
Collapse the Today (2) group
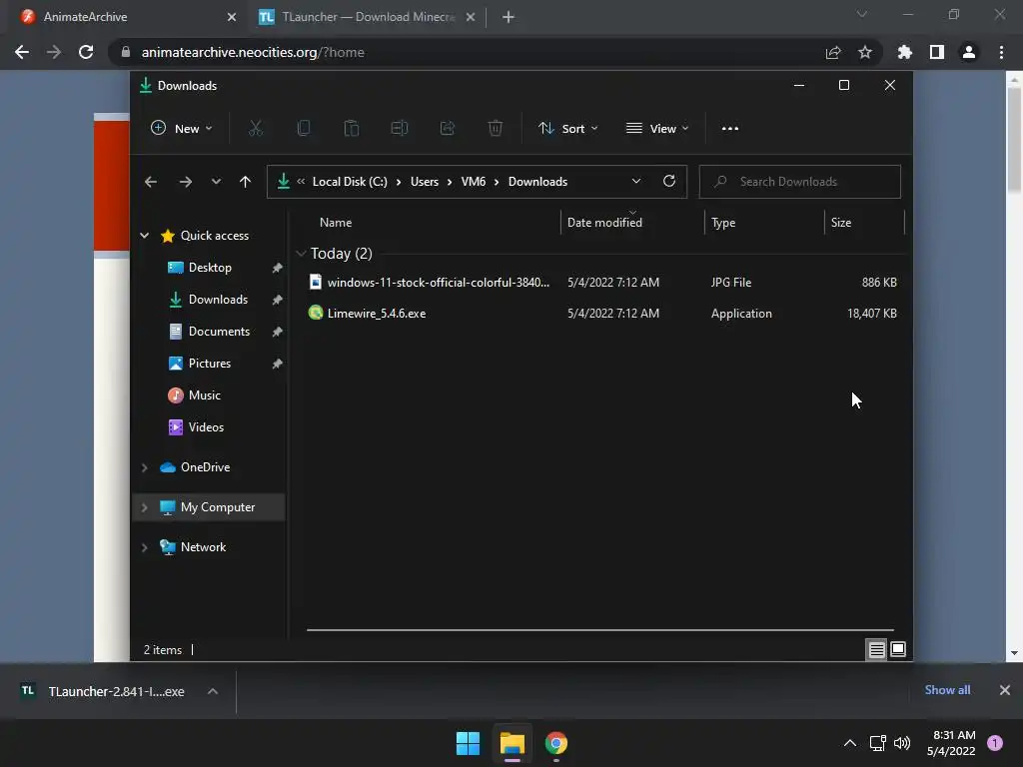(x=301, y=253)
